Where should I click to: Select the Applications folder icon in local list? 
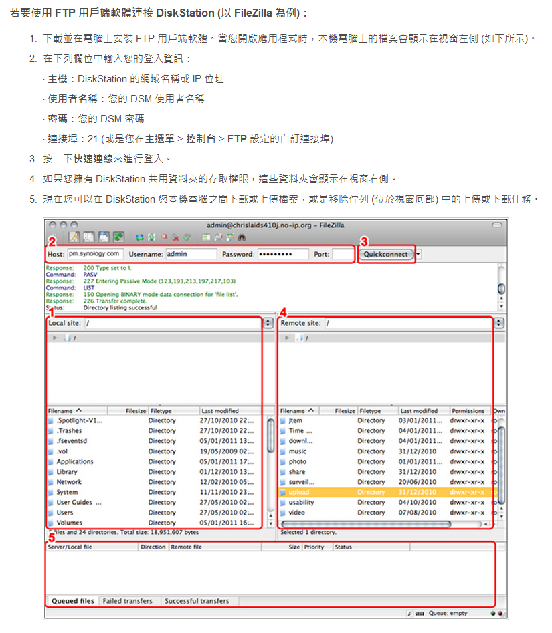pos(50,462)
